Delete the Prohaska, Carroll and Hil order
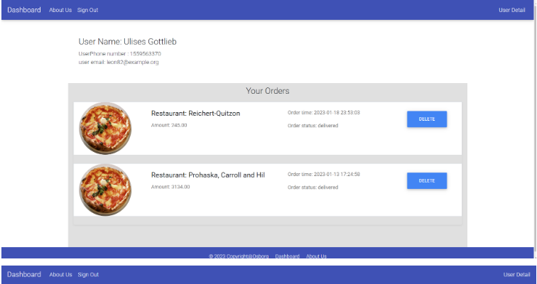 427,180
